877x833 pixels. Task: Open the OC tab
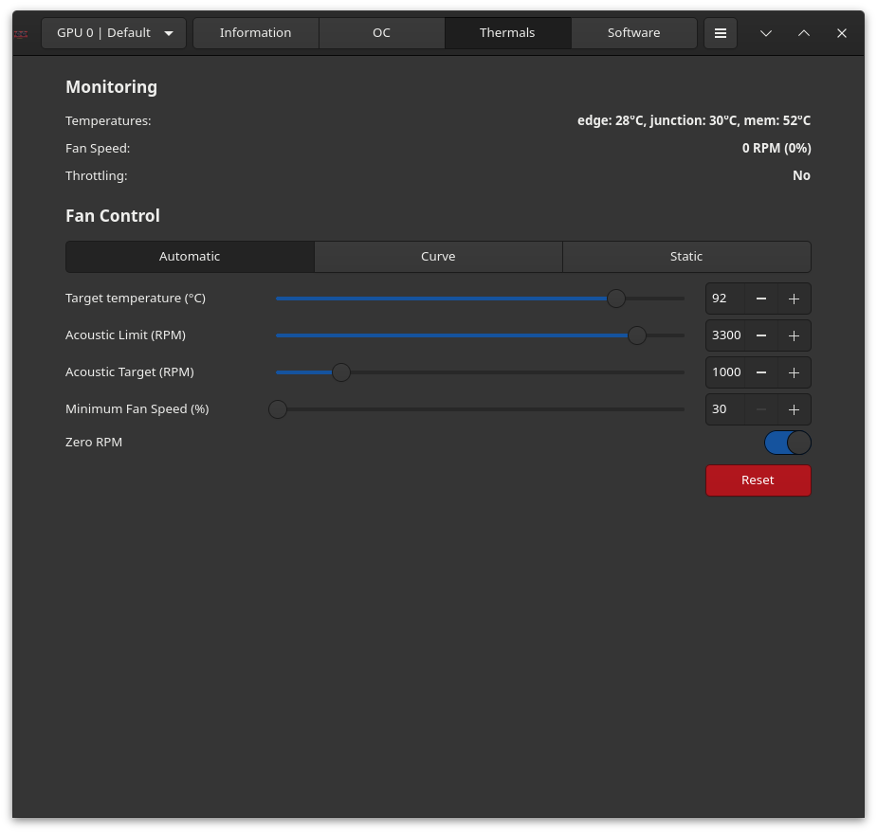pyautogui.click(x=381, y=33)
